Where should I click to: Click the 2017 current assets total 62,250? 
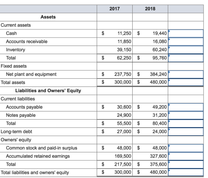[x=124, y=58]
